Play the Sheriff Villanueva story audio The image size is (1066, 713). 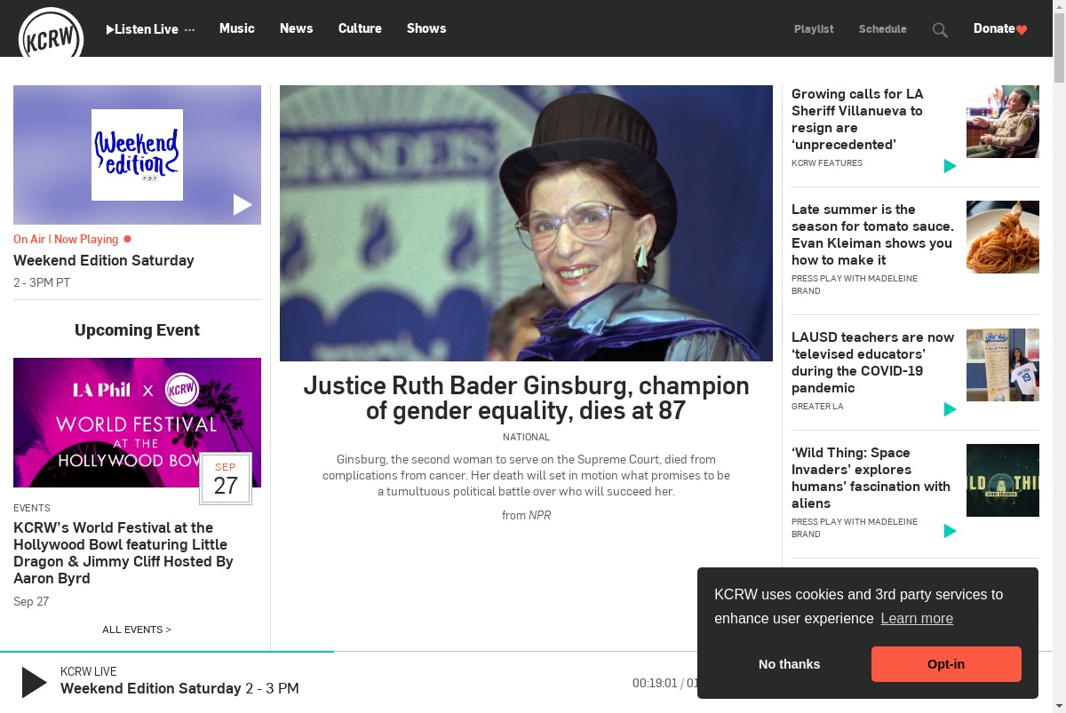click(950, 166)
